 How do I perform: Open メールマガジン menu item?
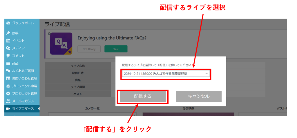pos(23,101)
